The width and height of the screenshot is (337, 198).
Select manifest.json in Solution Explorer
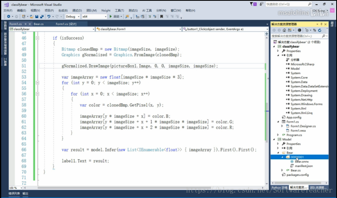click(x=304, y=166)
